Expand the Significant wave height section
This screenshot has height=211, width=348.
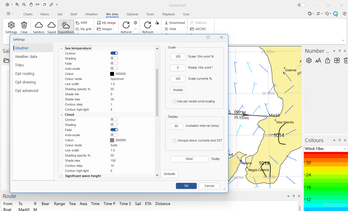point(61,176)
